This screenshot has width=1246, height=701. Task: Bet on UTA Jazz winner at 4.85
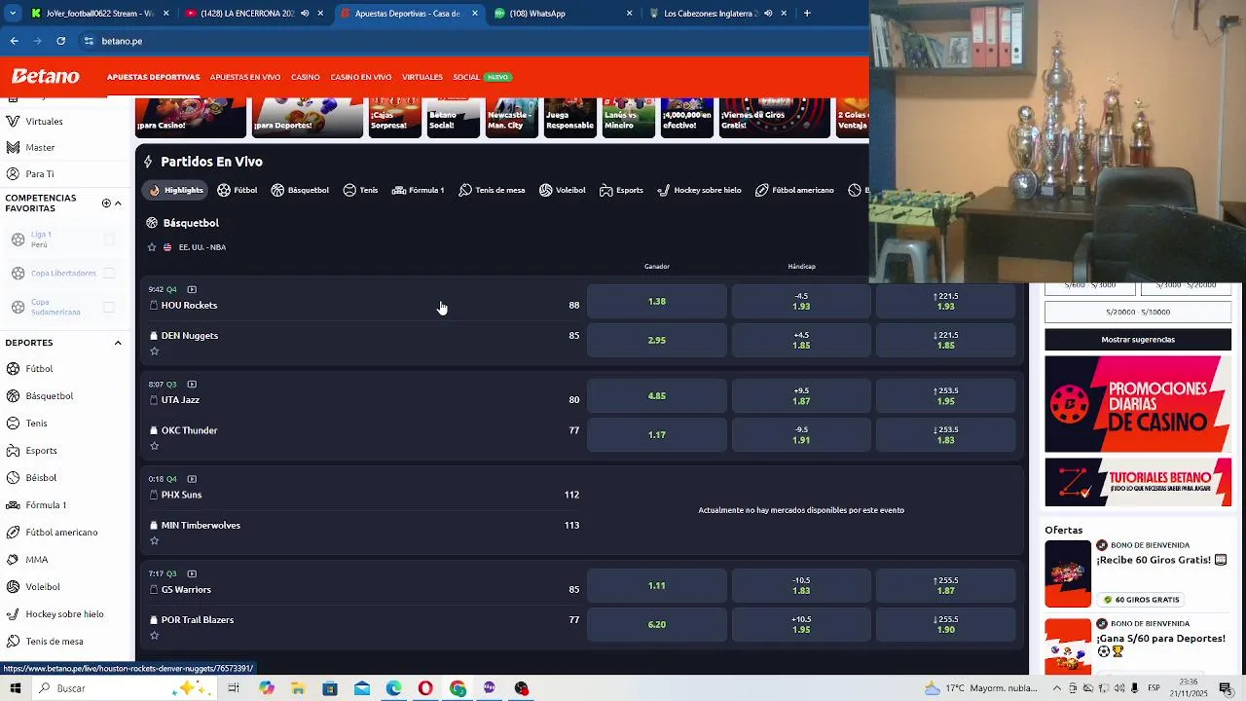[657, 396]
